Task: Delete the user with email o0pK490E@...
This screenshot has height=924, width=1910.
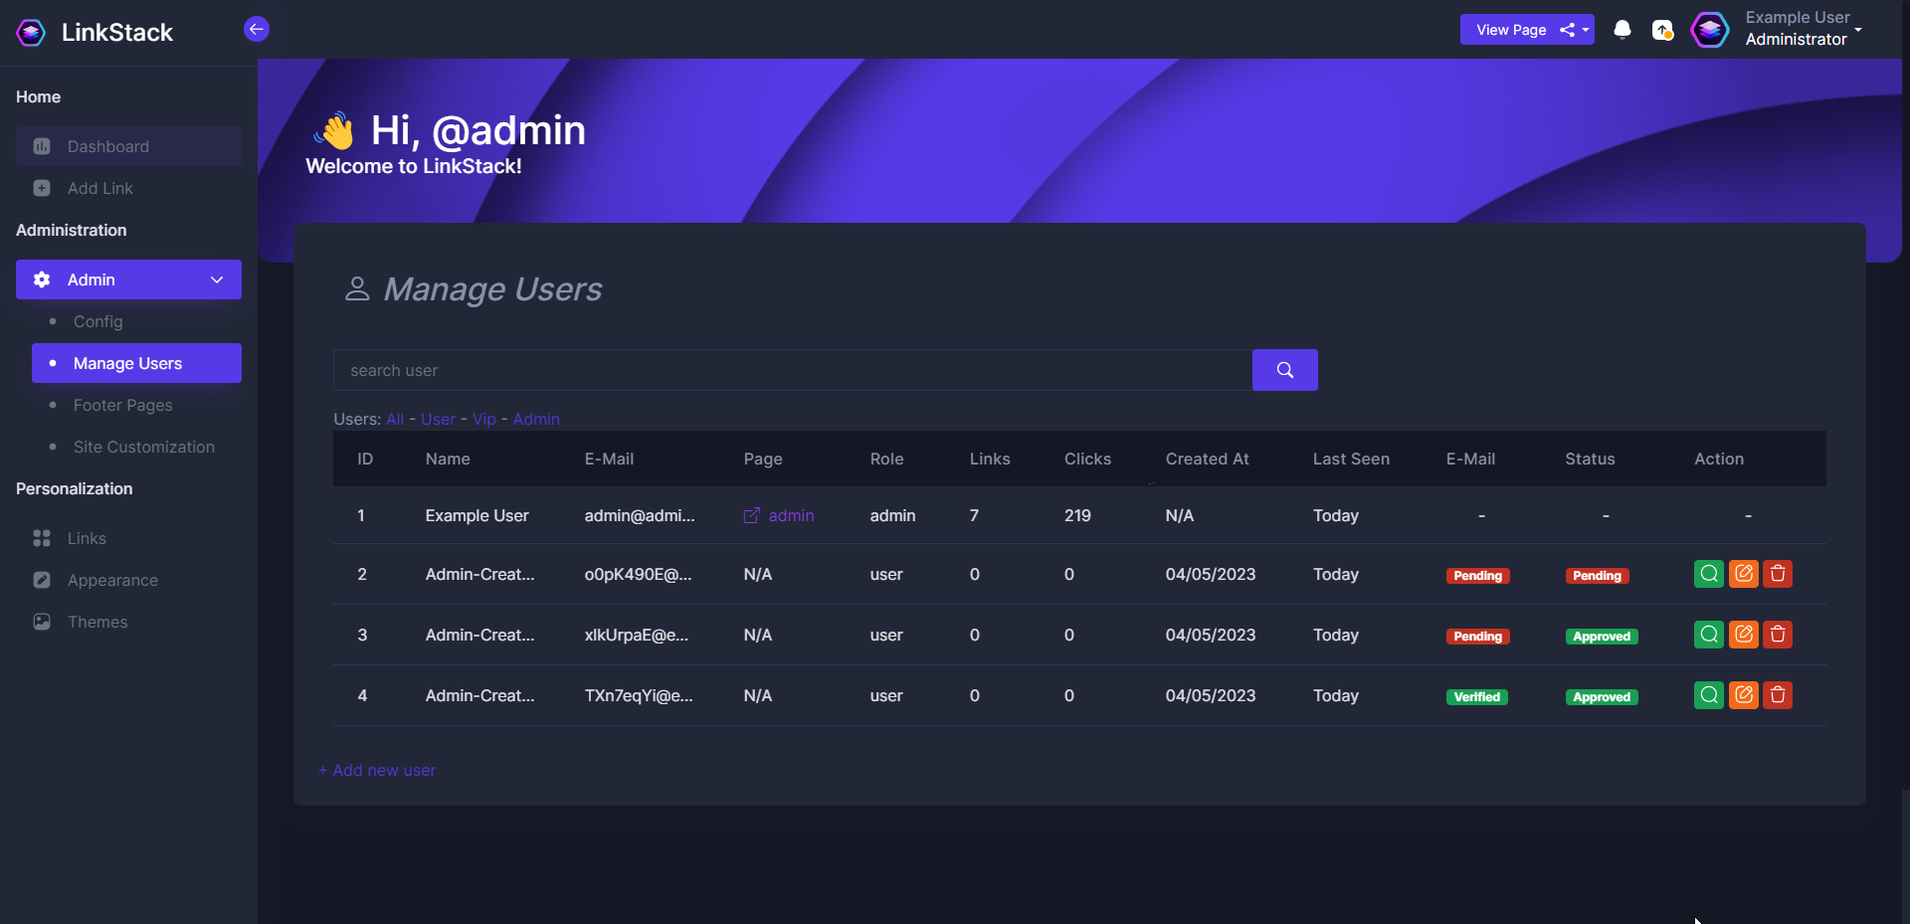Action: tap(1778, 574)
